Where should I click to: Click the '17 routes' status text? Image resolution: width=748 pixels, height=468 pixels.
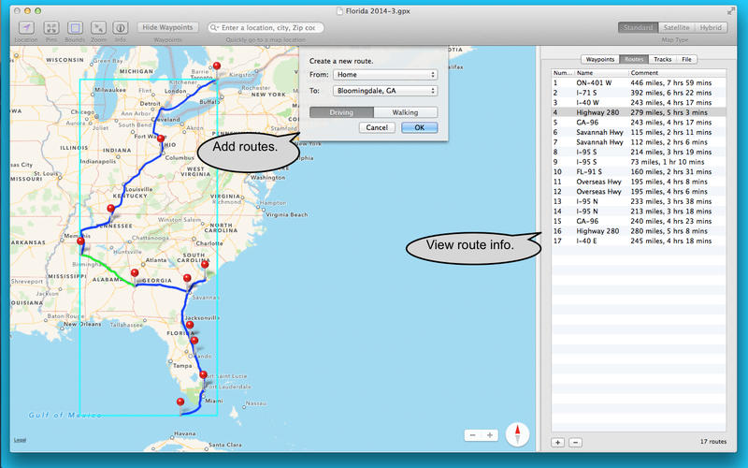[x=713, y=442]
